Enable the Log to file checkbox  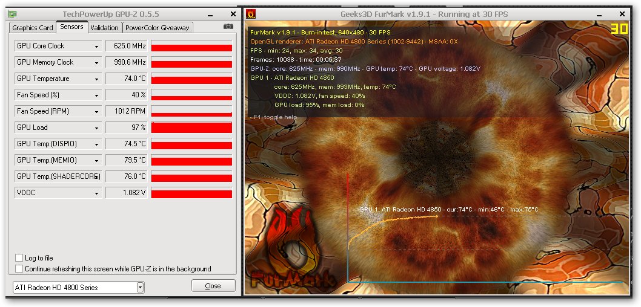[19, 258]
